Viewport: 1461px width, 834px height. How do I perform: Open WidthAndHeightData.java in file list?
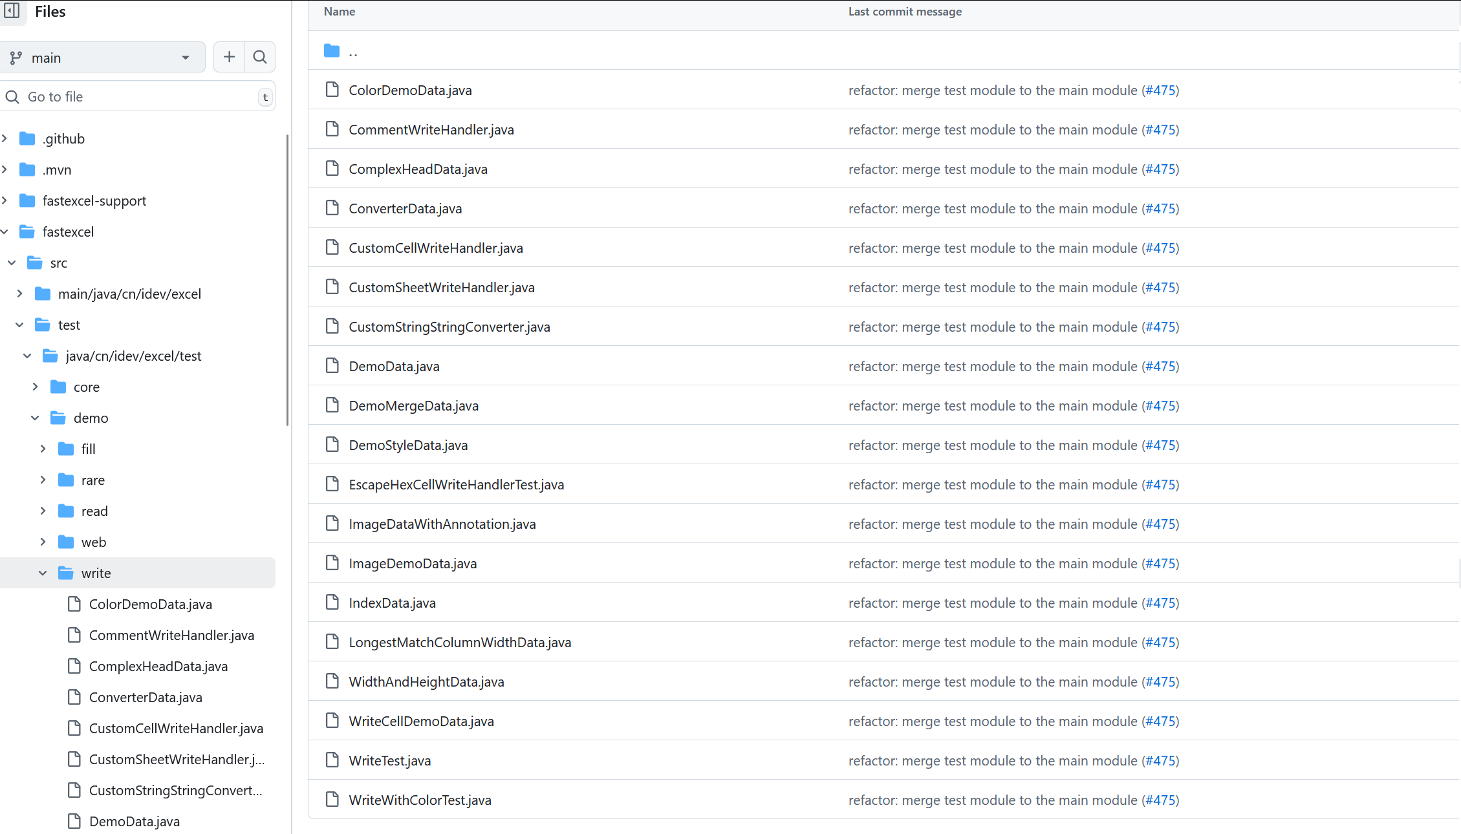(426, 682)
